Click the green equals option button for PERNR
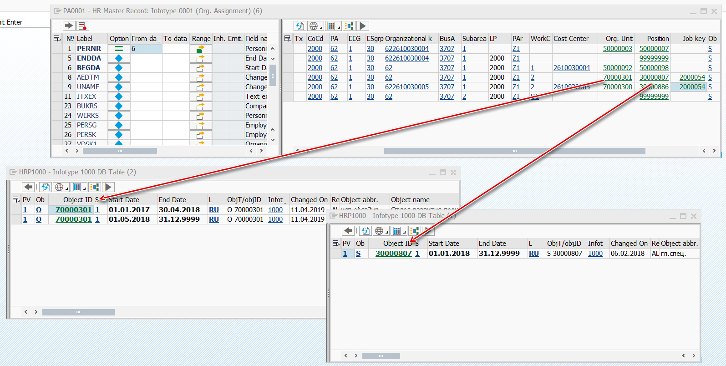The image size is (726, 366). 119,49
